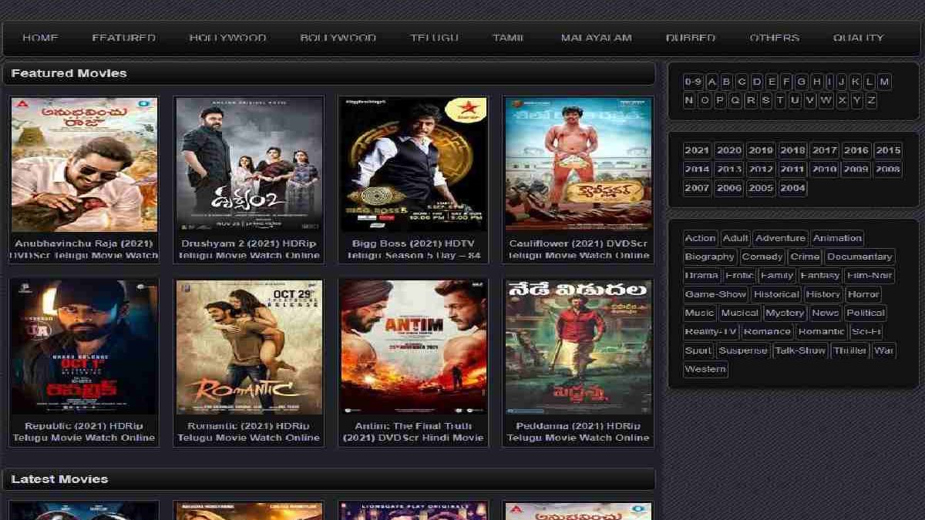This screenshot has width=925, height=520.
Task: Open the MALAYALAM menu item
Action: pyautogui.click(x=596, y=38)
